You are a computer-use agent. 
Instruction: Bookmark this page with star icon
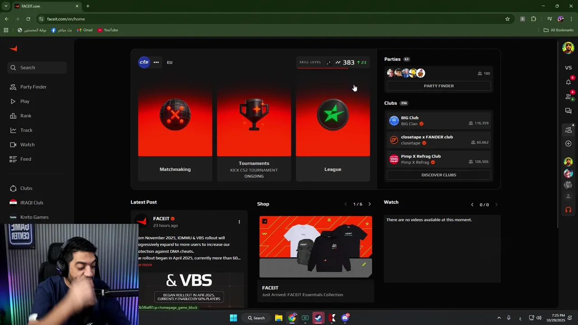[508, 19]
